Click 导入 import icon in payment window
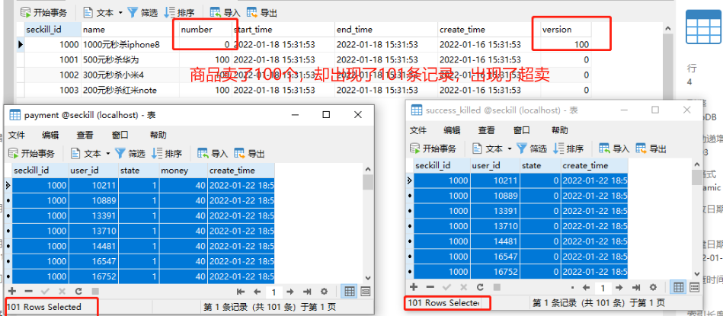 click(213, 153)
